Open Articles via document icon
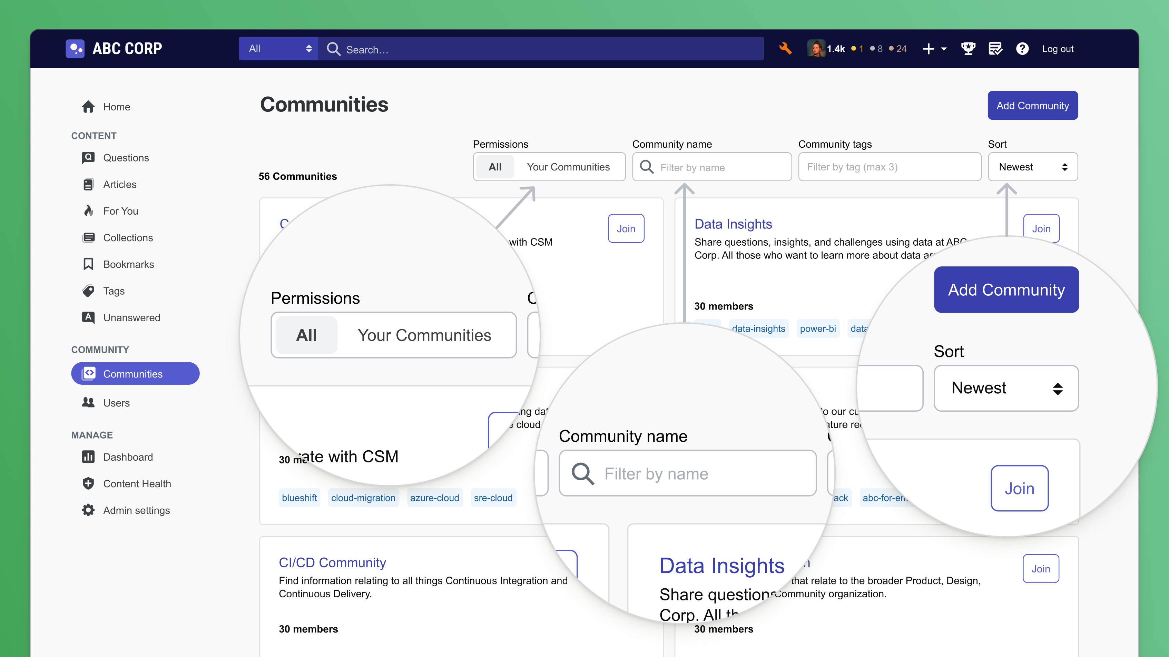The width and height of the screenshot is (1169, 657). pos(88,184)
